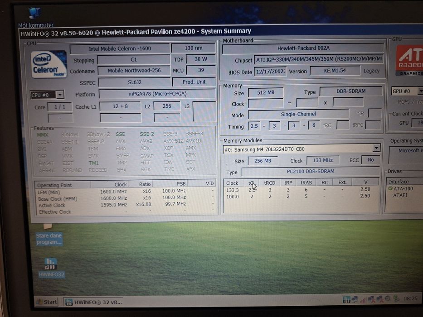
Task: Click the TDP field showing 30 W
Action: tap(201, 59)
